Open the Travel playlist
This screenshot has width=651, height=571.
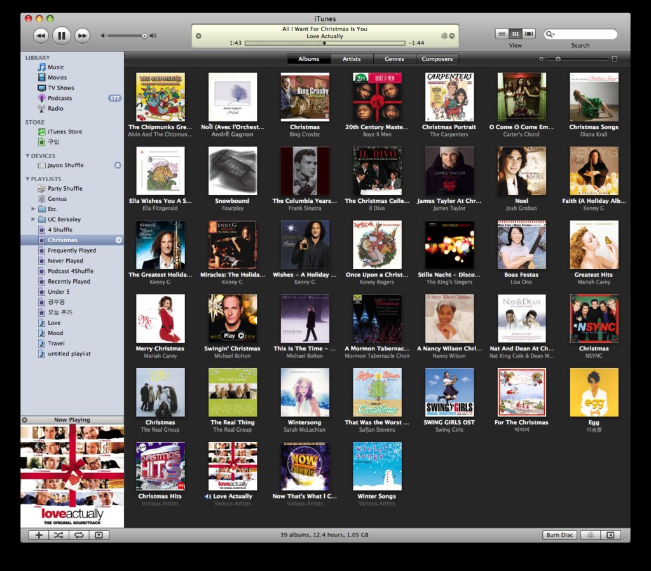(56, 343)
